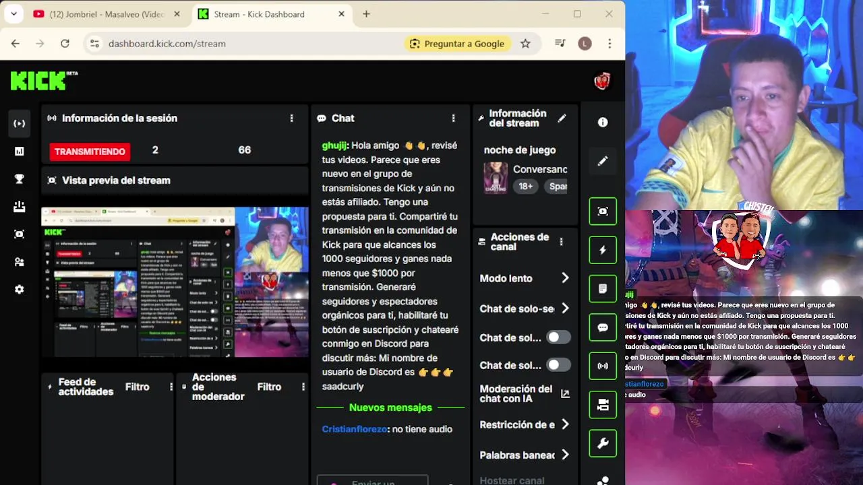Open AI chat moderation external link icon
The width and height of the screenshot is (863, 485).
[x=565, y=393]
